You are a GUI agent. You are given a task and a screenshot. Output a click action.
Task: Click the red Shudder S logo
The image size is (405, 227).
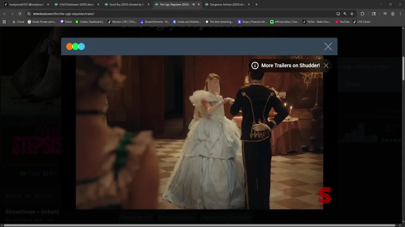(325, 195)
